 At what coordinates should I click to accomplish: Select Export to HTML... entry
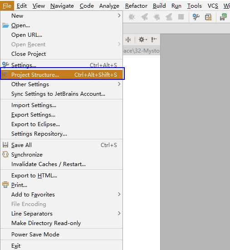(61, 176)
